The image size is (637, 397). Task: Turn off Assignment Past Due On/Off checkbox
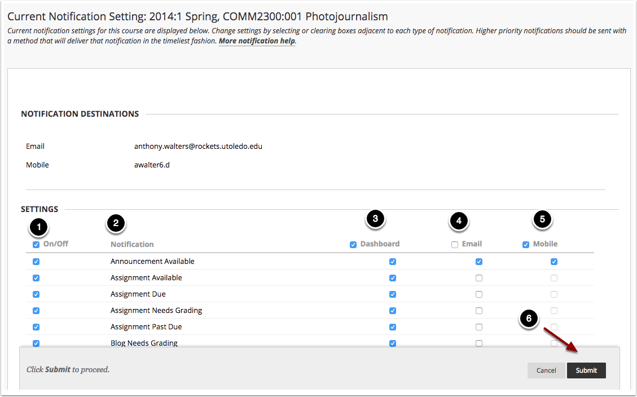[x=36, y=327]
